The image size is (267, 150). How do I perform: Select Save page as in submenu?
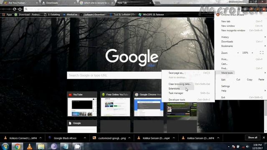[188, 73]
